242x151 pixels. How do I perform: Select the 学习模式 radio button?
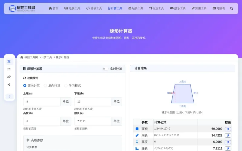pyautogui.click(x=66, y=85)
